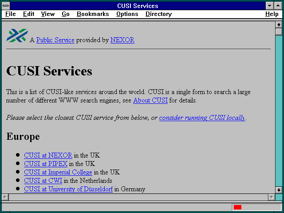Image resolution: width=284 pixels, height=213 pixels.
Task: Maximize the window with the up-arrow button
Action: pyautogui.click(x=278, y=6)
